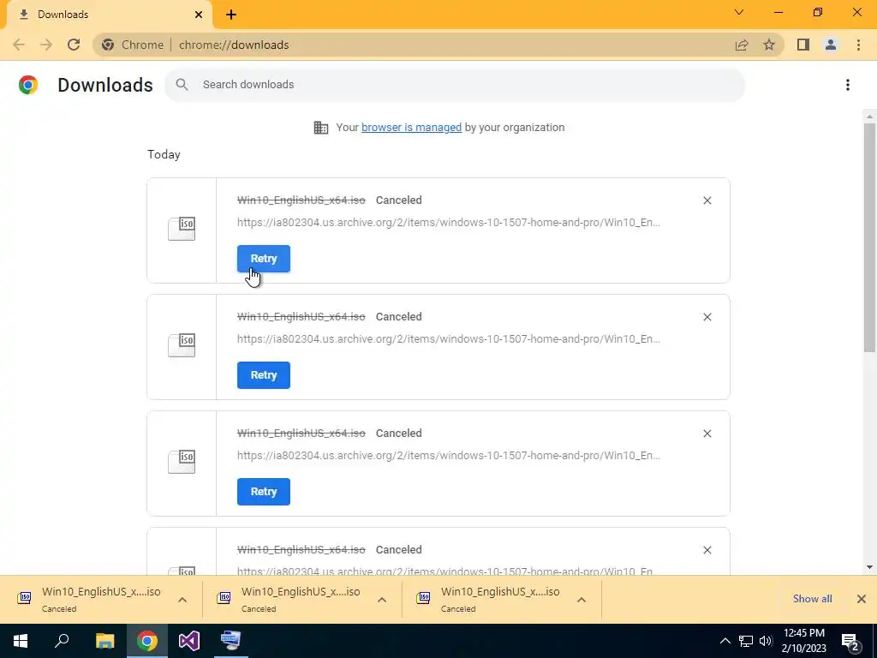Click the Chrome logo beside Downloads title
The image size is (877, 658).
click(x=28, y=85)
